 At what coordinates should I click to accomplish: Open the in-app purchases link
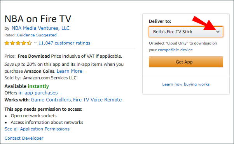(38, 93)
